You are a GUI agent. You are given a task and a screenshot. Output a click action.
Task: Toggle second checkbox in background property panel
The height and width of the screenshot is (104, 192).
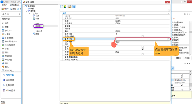[182, 78]
